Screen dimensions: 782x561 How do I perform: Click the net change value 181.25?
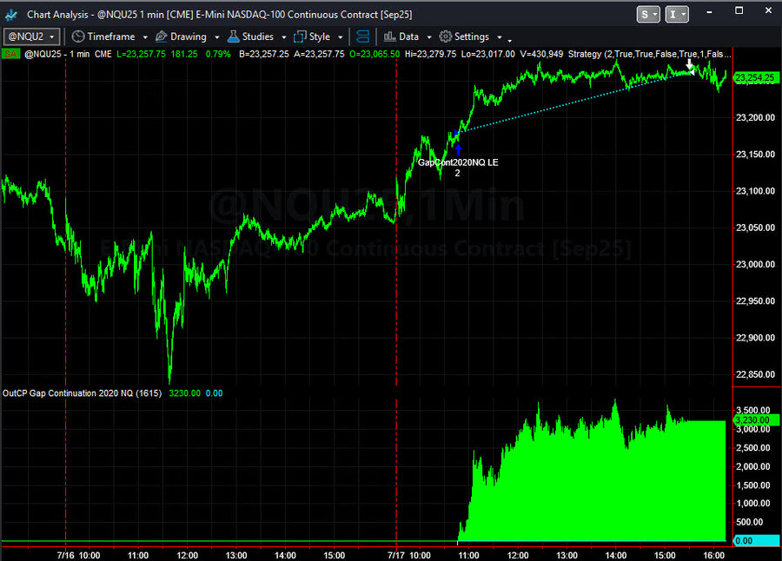coord(184,54)
